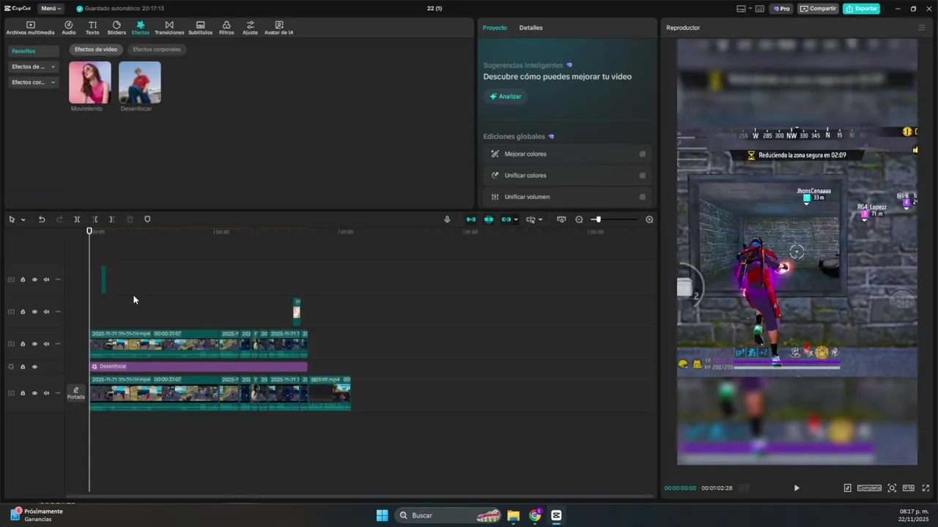
Task: Enter fullscreen preview in Reproductor
Action: 926,488
